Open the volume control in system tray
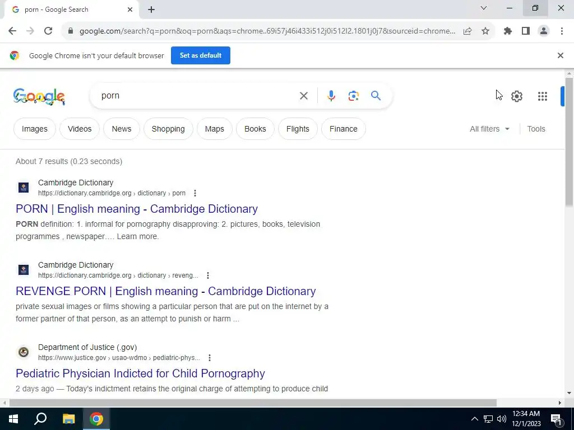574x430 pixels. 502,419
